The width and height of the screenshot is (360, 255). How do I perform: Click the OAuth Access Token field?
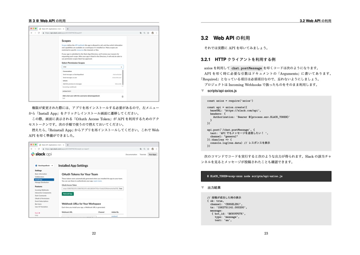(89, 188)
